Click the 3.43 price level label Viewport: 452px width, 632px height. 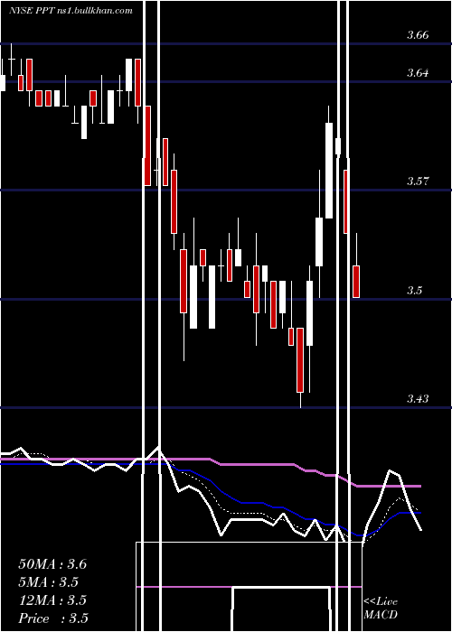coord(418,399)
